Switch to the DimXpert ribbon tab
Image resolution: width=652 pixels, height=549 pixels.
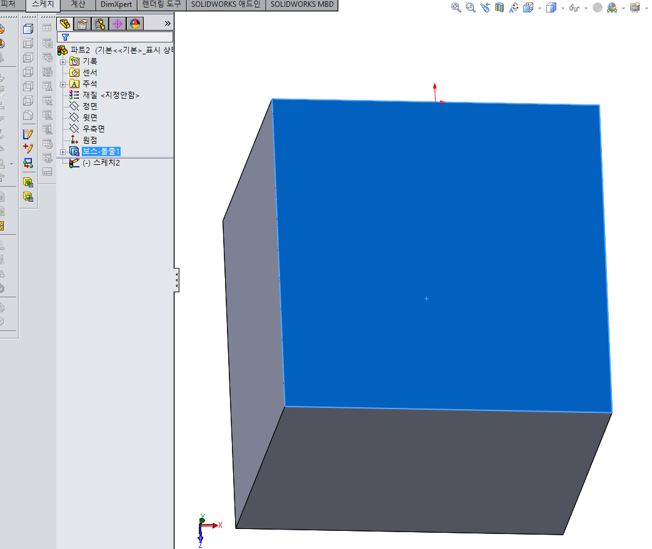point(116,4)
